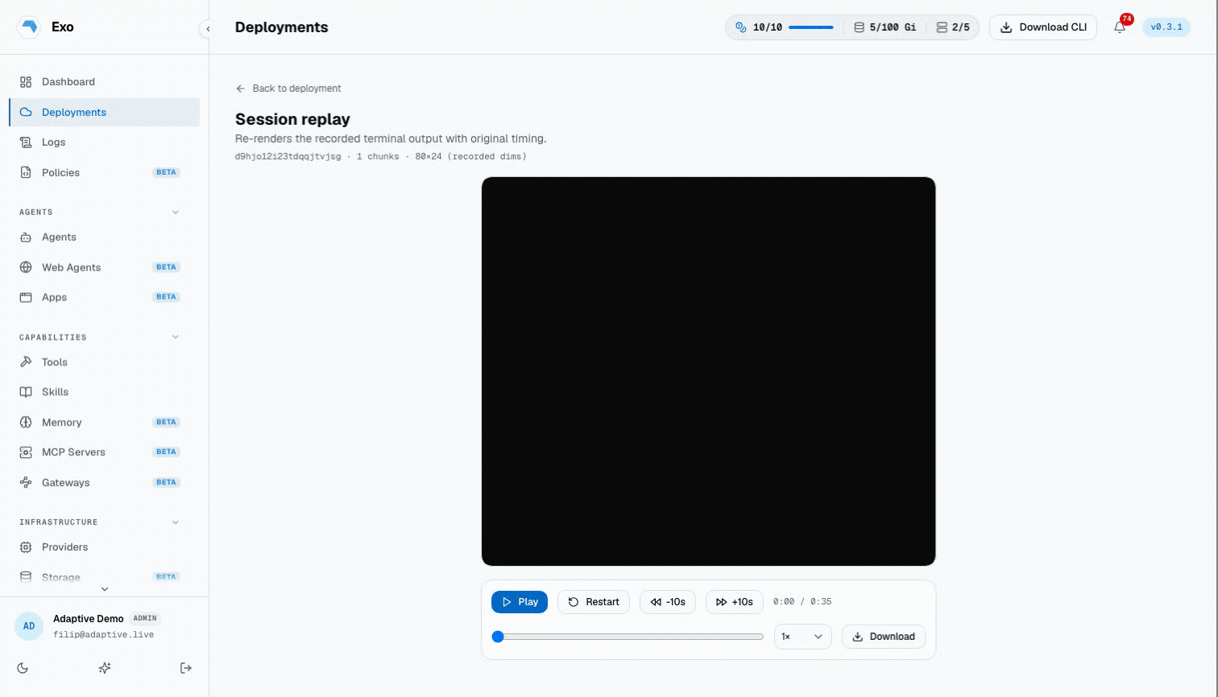Collapse the Agents section
The width and height of the screenshot is (1218, 697).
click(176, 212)
